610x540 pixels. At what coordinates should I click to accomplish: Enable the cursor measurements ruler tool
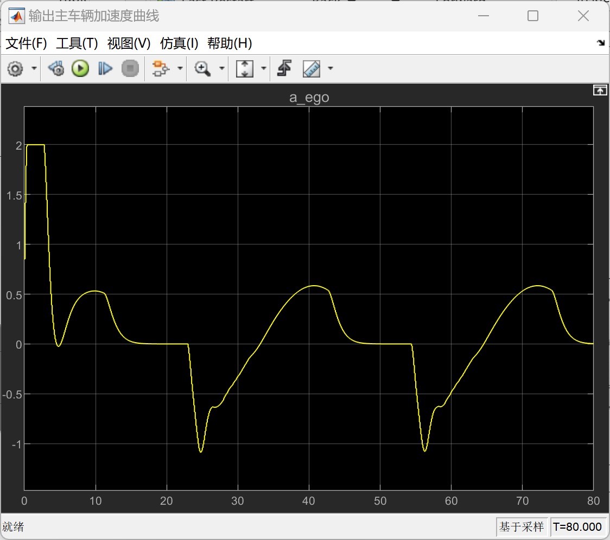pyautogui.click(x=311, y=69)
